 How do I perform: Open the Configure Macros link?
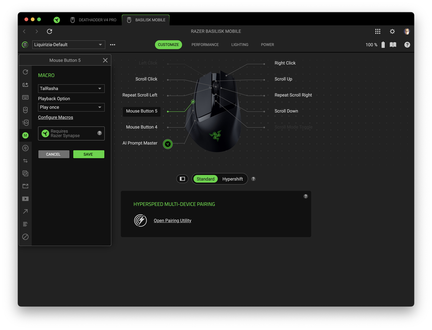coord(56,117)
